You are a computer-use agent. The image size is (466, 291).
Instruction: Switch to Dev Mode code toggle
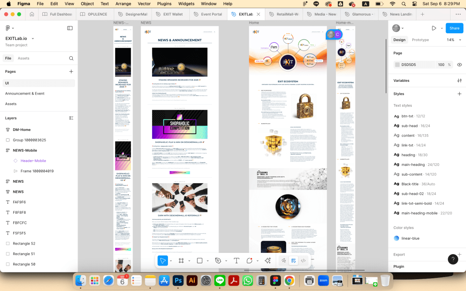click(x=304, y=261)
